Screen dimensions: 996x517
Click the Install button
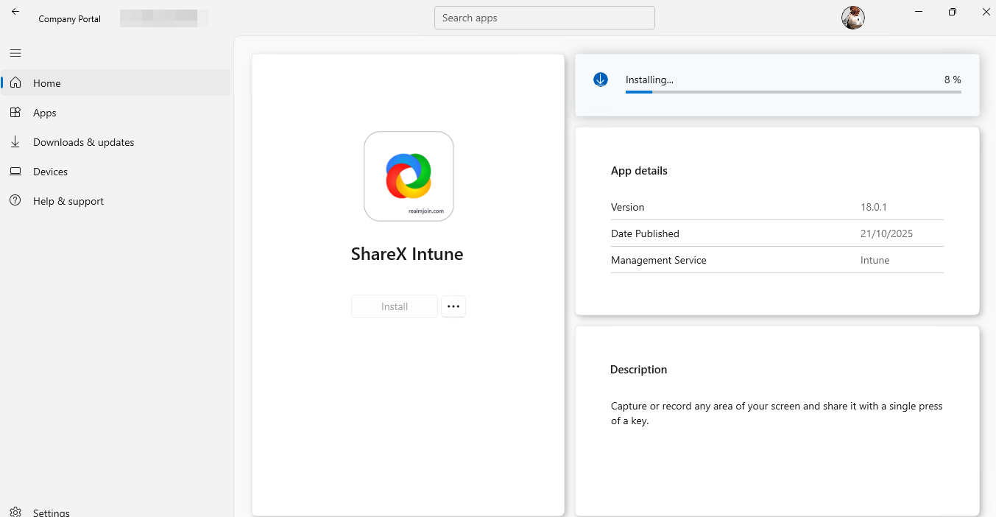coord(395,306)
